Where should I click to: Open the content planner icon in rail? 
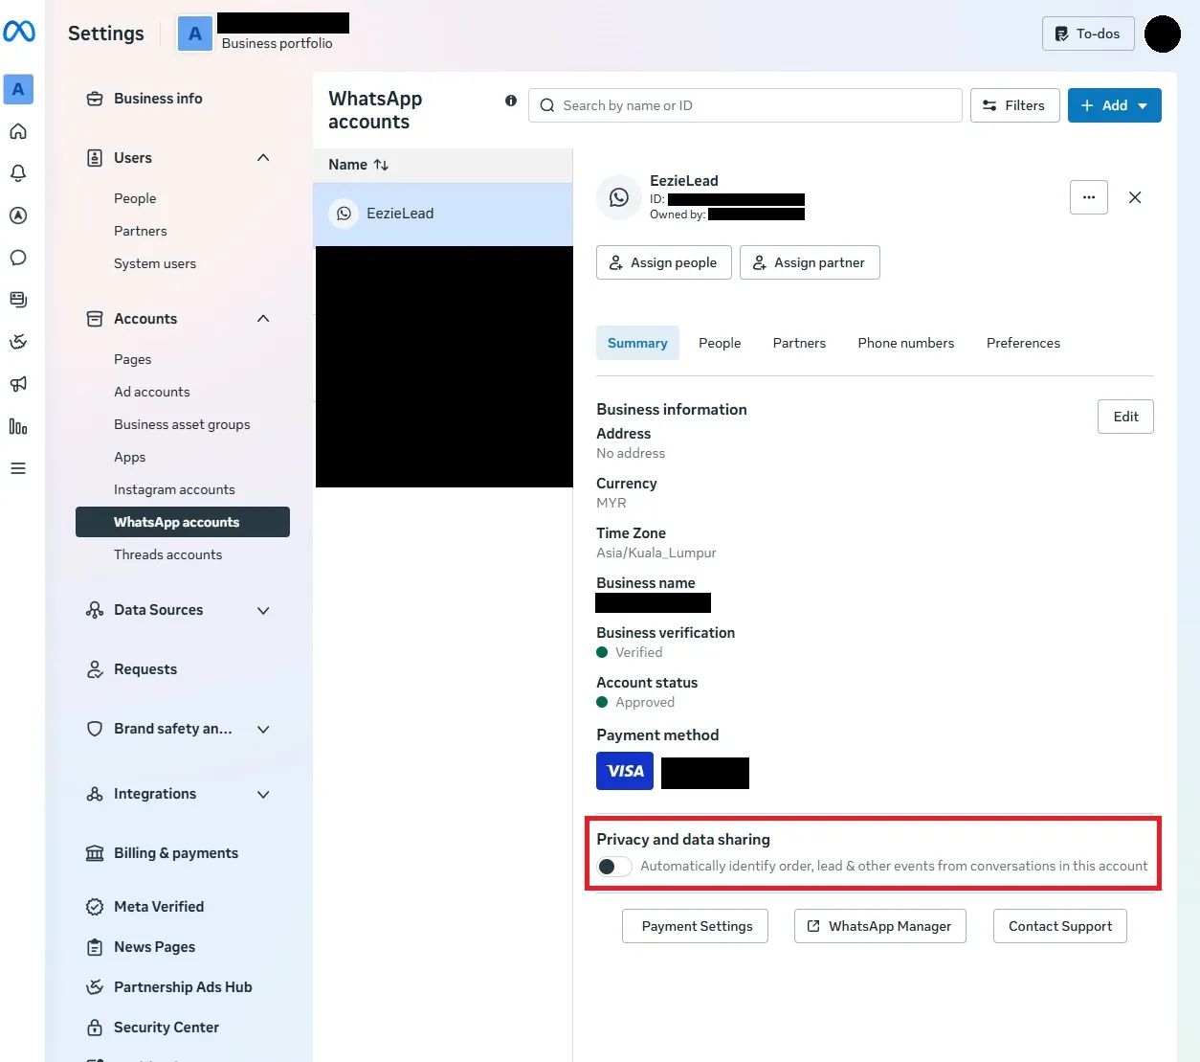click(x=18, y=300)
